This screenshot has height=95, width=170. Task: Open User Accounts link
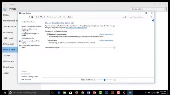pyautogui.click(x=26, y=79)
